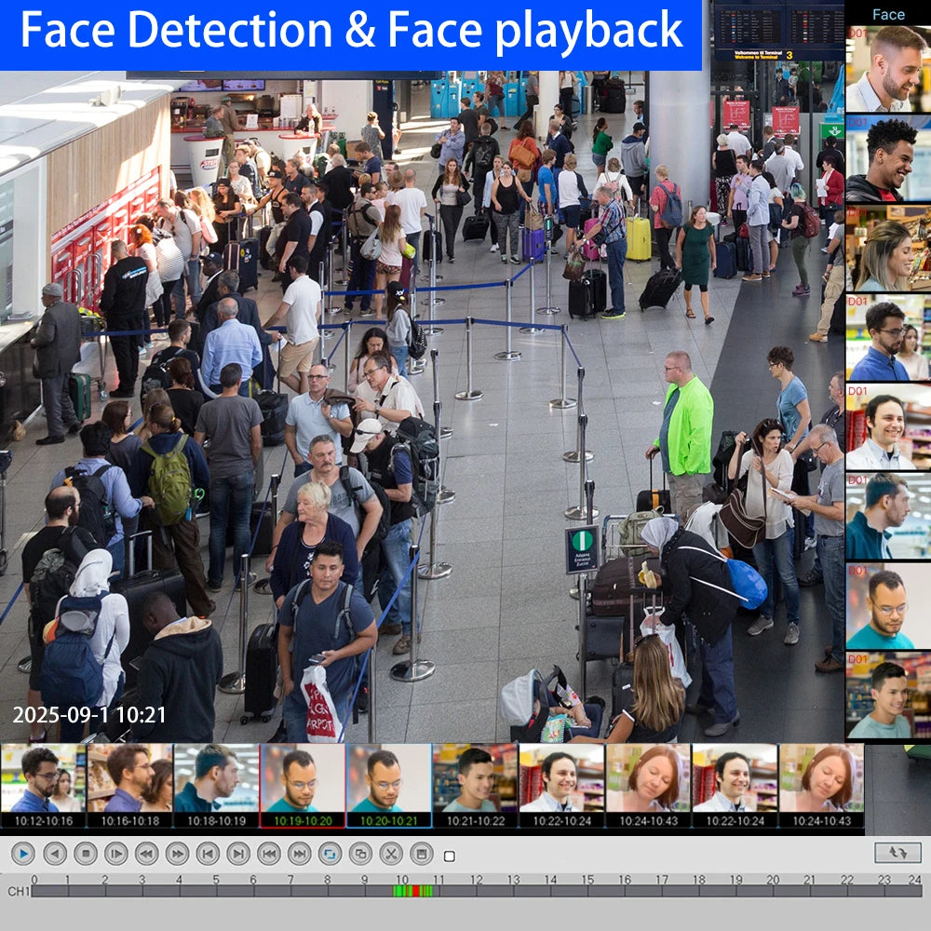Toggle the refresh arrows button above the timeline
Screen dimensions: 931x931
coord(896,855)
